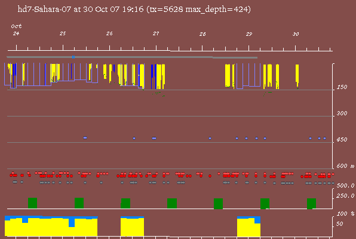Click the lone yellow dive bar on Oct 30
The height and width of the screenshot is (239, 356).
coord(297,75)
